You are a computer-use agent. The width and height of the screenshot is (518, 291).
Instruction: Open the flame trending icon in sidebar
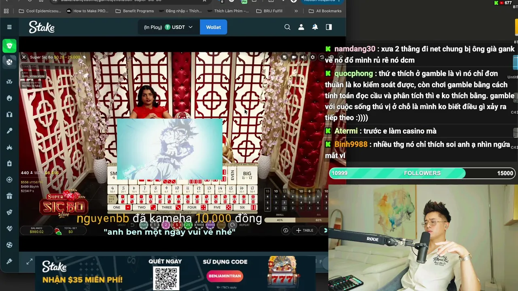pos(9,98)
